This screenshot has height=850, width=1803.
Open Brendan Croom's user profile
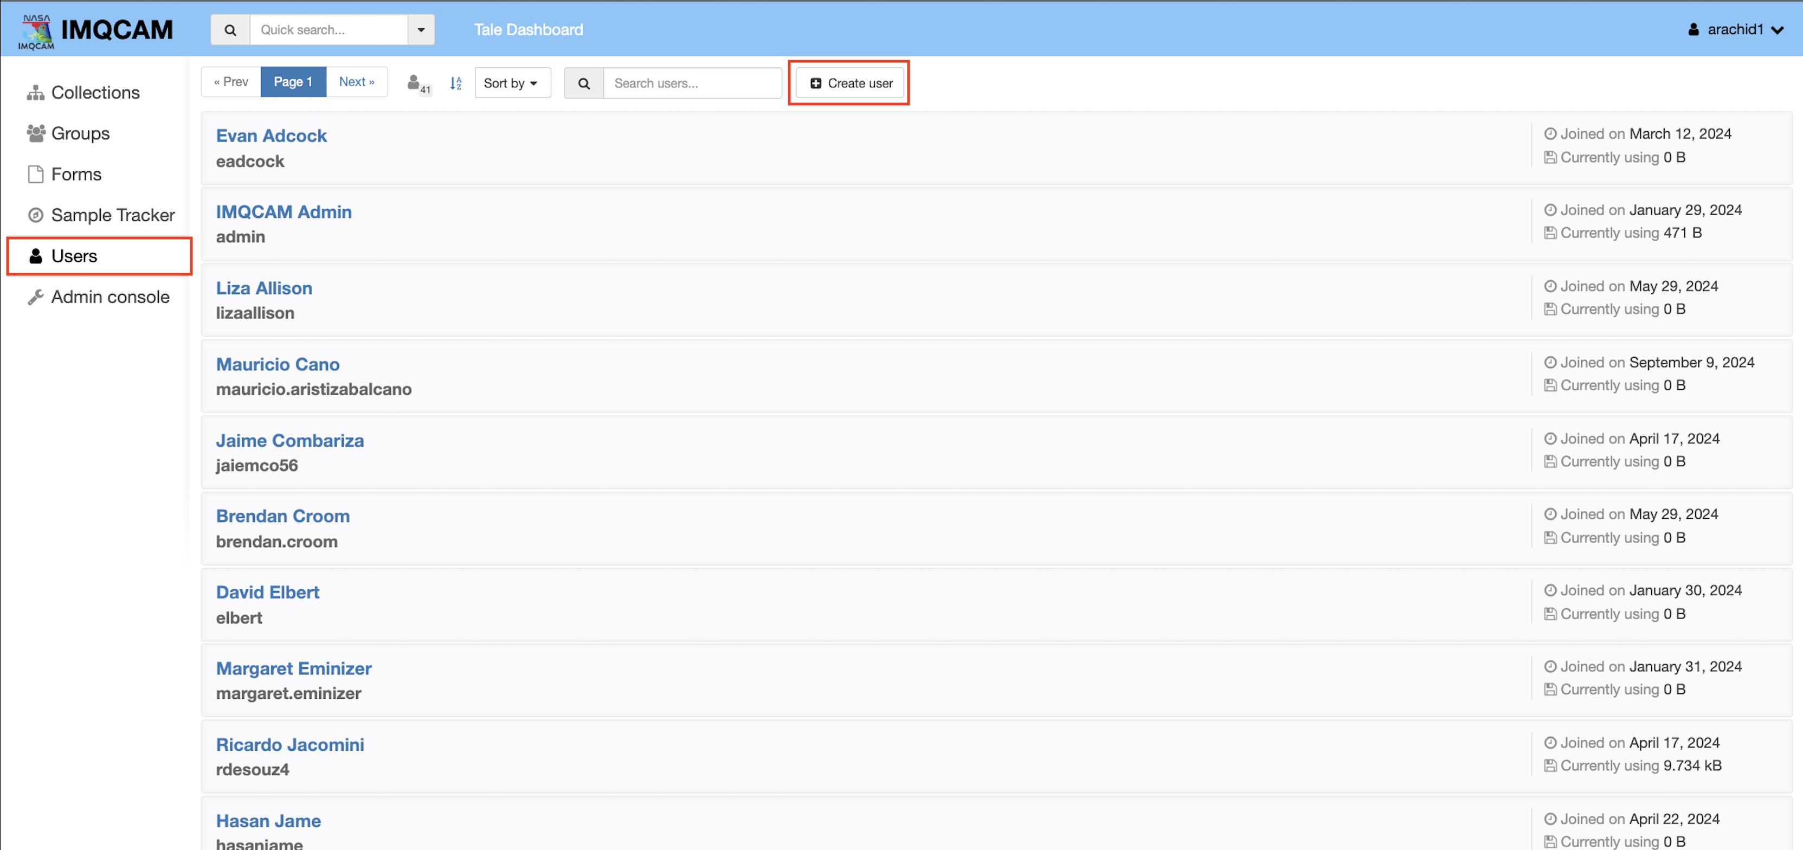(283, 516)
